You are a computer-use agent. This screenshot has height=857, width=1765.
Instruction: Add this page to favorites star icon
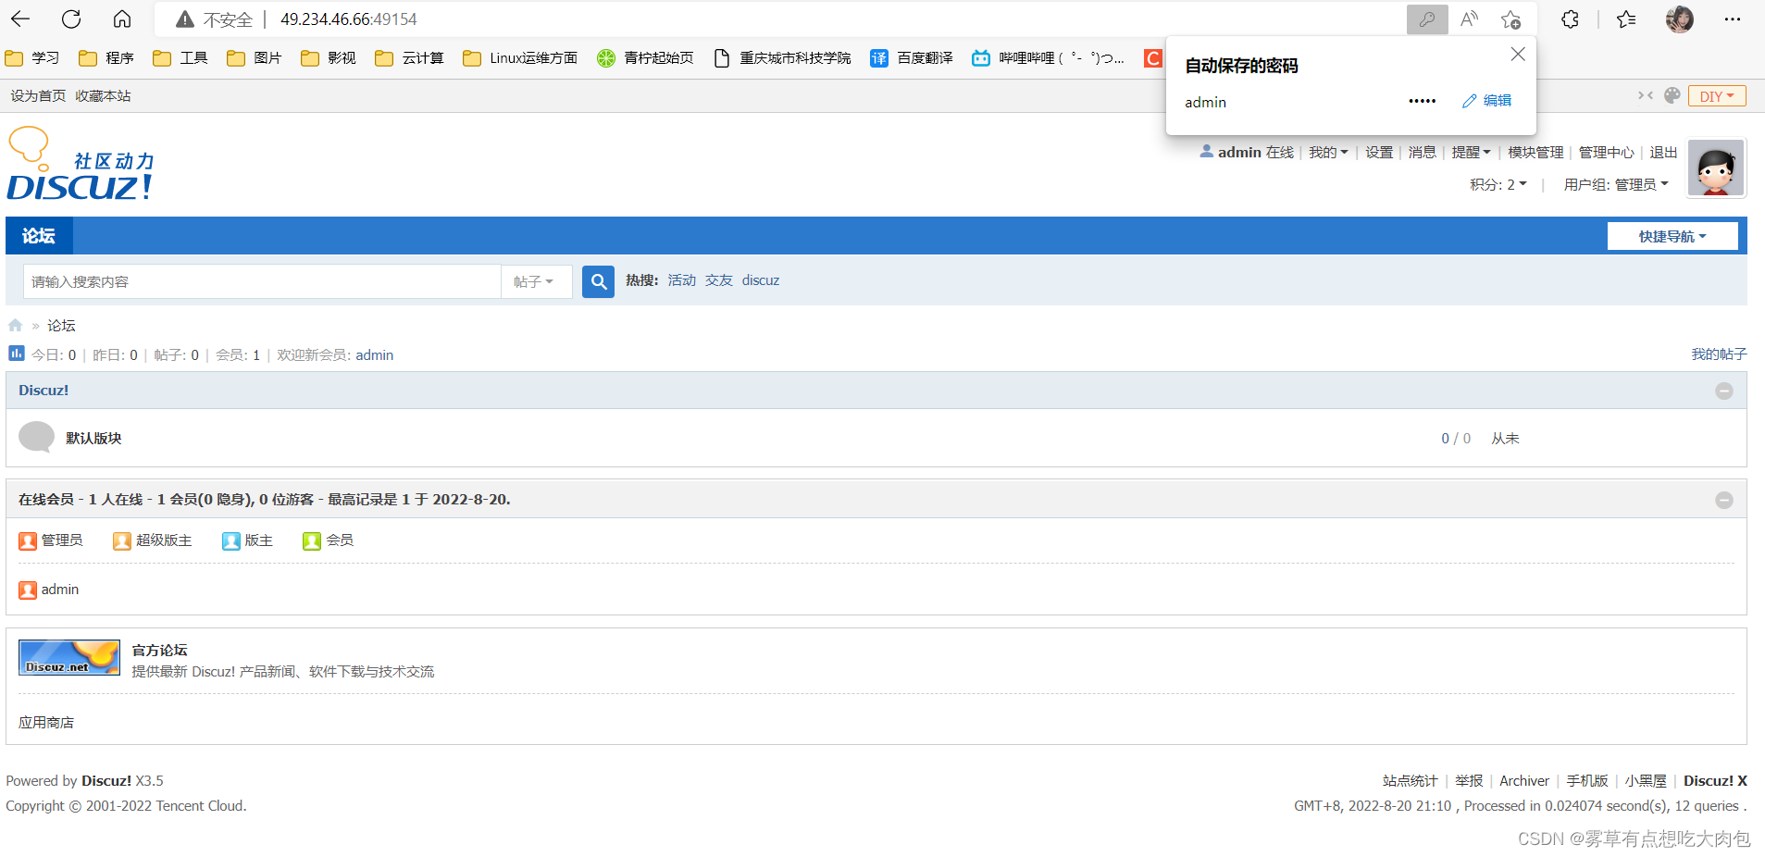click(x=1511, y=19)
